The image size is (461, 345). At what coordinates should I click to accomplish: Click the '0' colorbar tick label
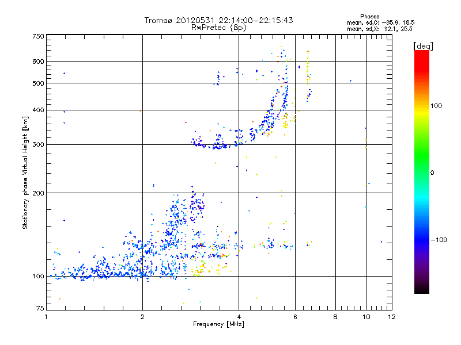click(x=432, y=173)
